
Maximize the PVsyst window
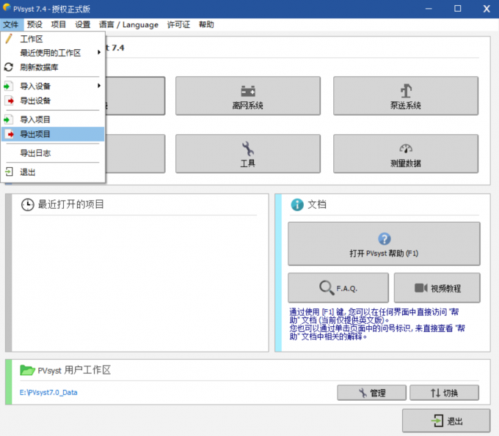[458, 9]
